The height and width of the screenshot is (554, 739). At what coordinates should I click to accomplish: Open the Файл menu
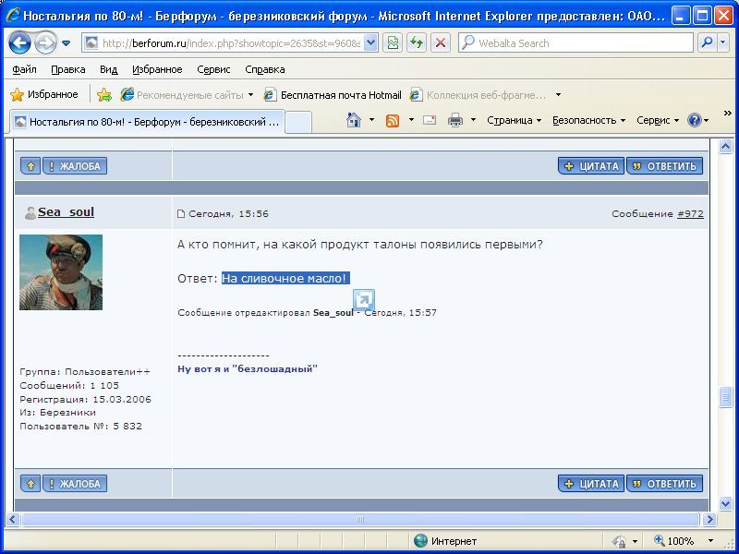(x=25, y=69)
